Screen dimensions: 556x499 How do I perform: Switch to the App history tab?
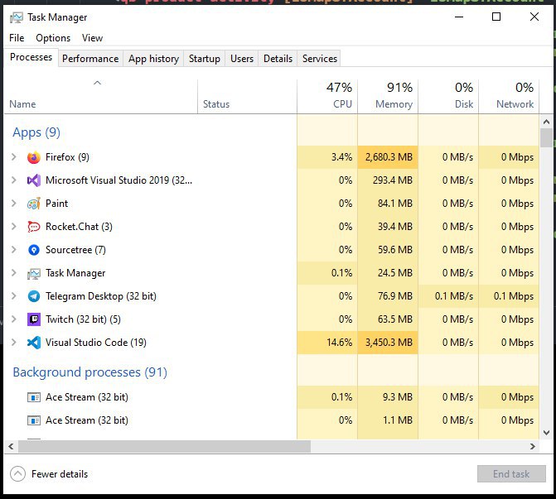[153, 59]
